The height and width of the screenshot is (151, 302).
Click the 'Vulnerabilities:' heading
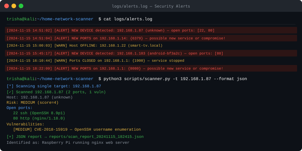point(25,124)
